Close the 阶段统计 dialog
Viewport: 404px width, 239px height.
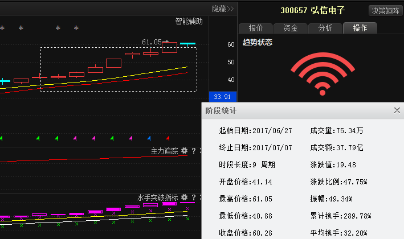click(x=397, y=111)
